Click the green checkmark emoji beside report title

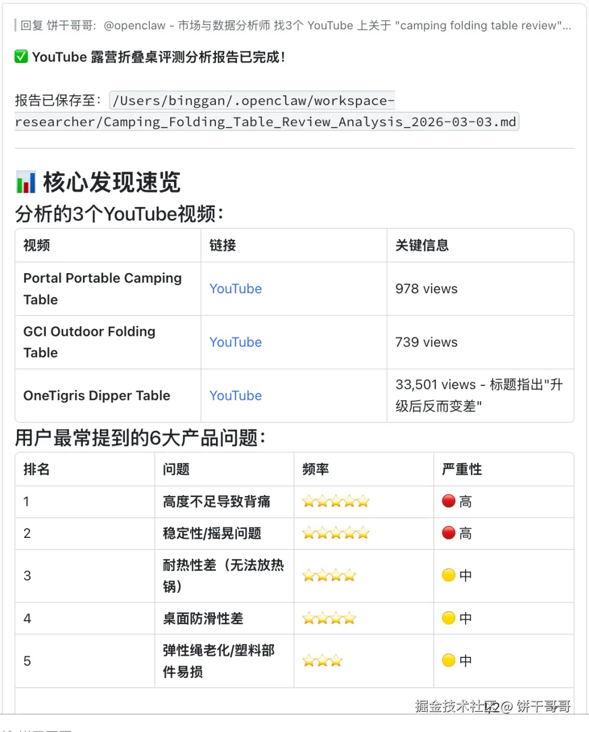coord(21,57)
